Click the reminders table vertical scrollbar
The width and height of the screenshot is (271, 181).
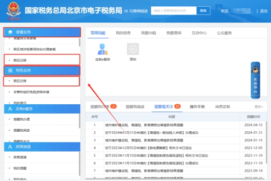click(266, 142)
